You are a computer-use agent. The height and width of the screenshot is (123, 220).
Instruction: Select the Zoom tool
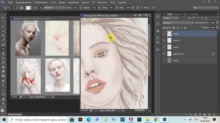pos(3,104)
